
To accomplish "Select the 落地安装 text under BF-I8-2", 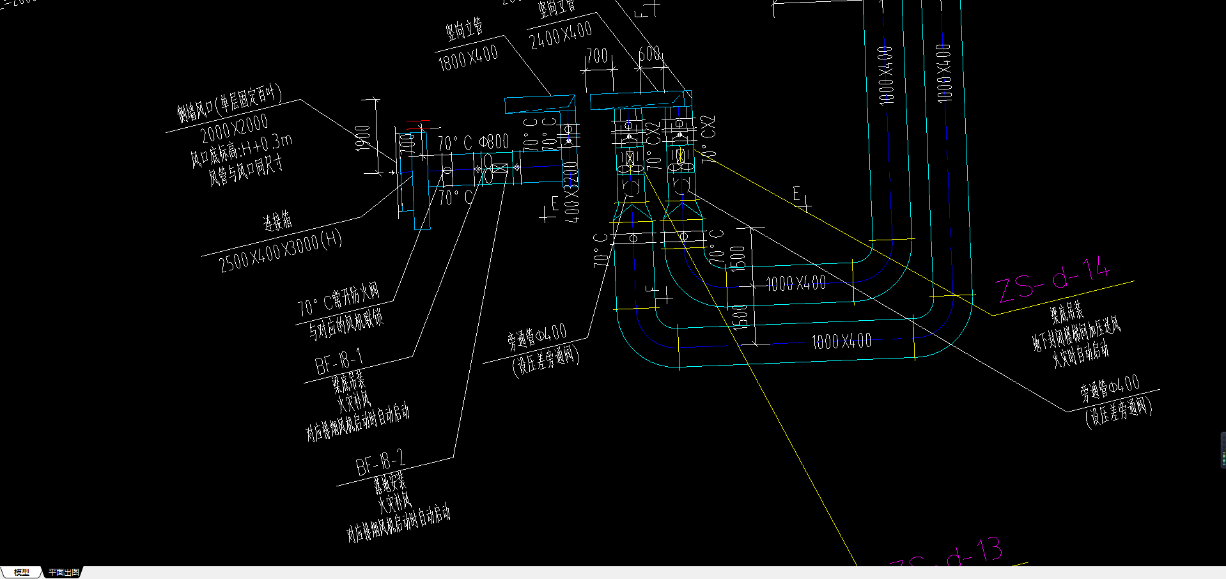I will tap(390, 483).
